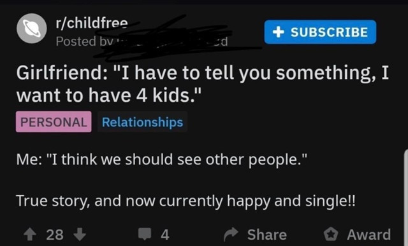The image size is (408, 246).
Task: Open the post title about 4 kids
Action: coord(203,84)
